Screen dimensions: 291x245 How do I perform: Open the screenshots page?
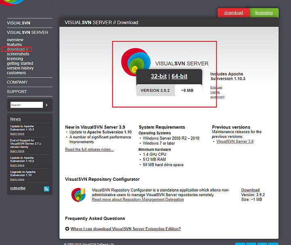[18, 54]
